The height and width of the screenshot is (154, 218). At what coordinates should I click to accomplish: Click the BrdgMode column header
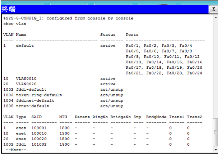pos(156,117)
